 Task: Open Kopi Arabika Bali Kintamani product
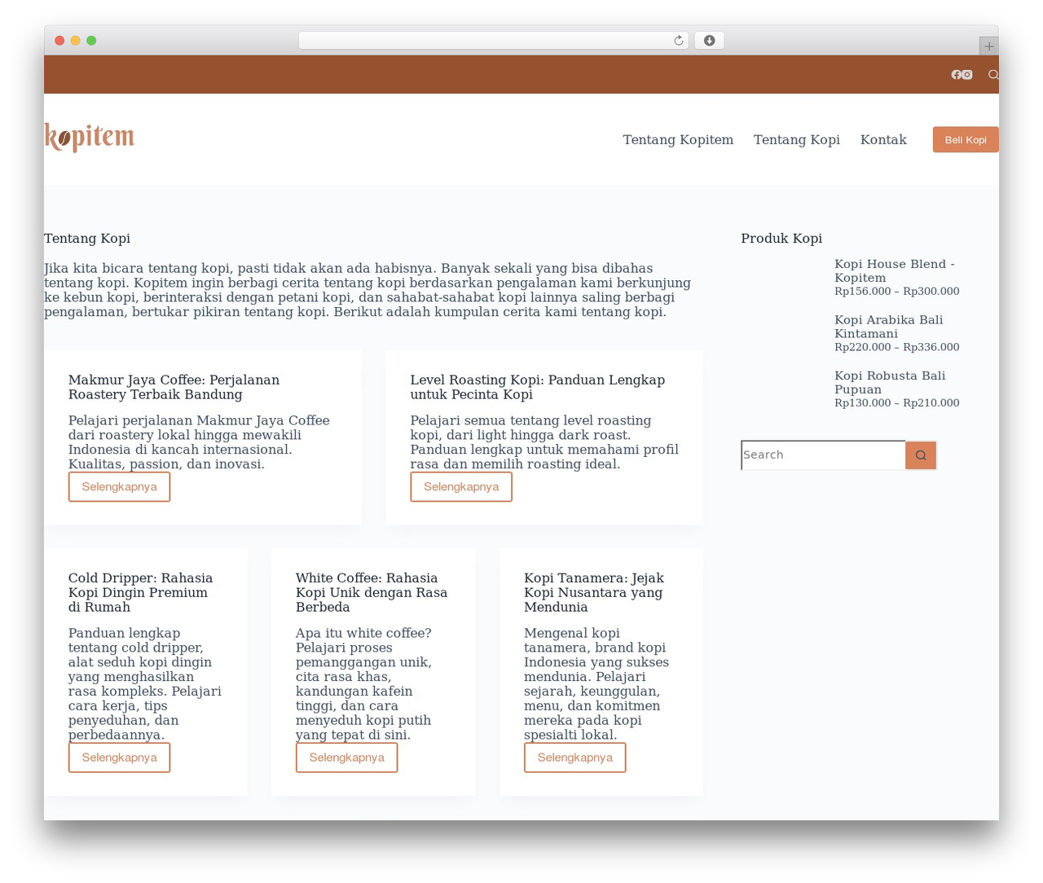coord(889,327)
